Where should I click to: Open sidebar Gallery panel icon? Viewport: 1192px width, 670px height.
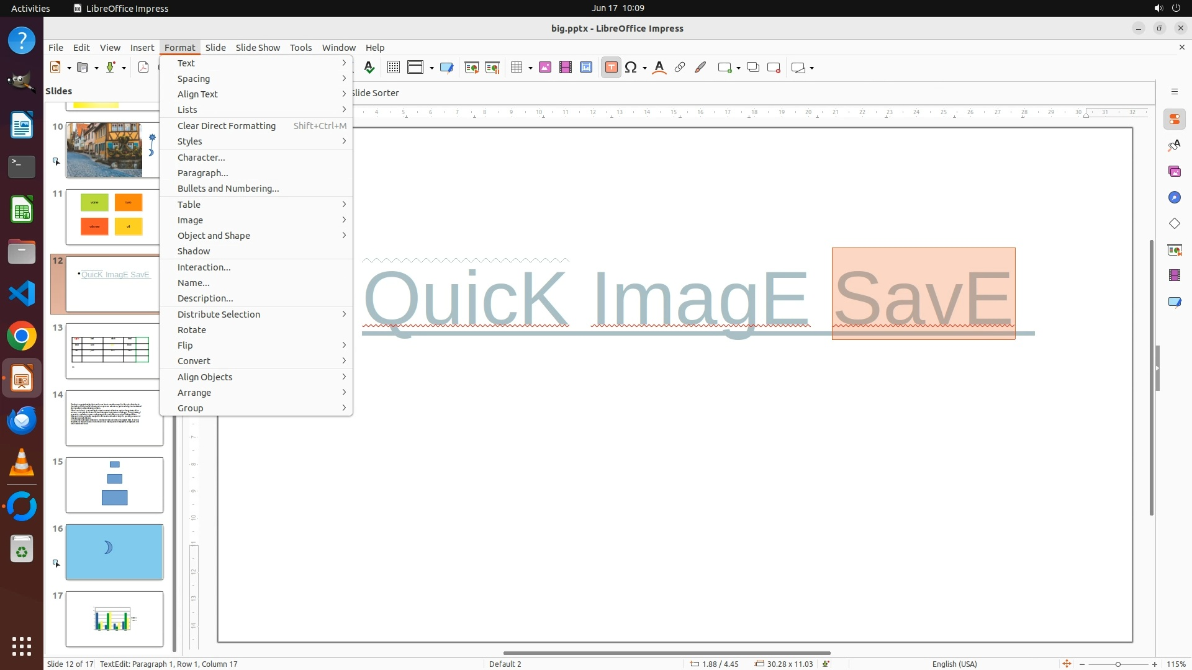[1174, 171]
